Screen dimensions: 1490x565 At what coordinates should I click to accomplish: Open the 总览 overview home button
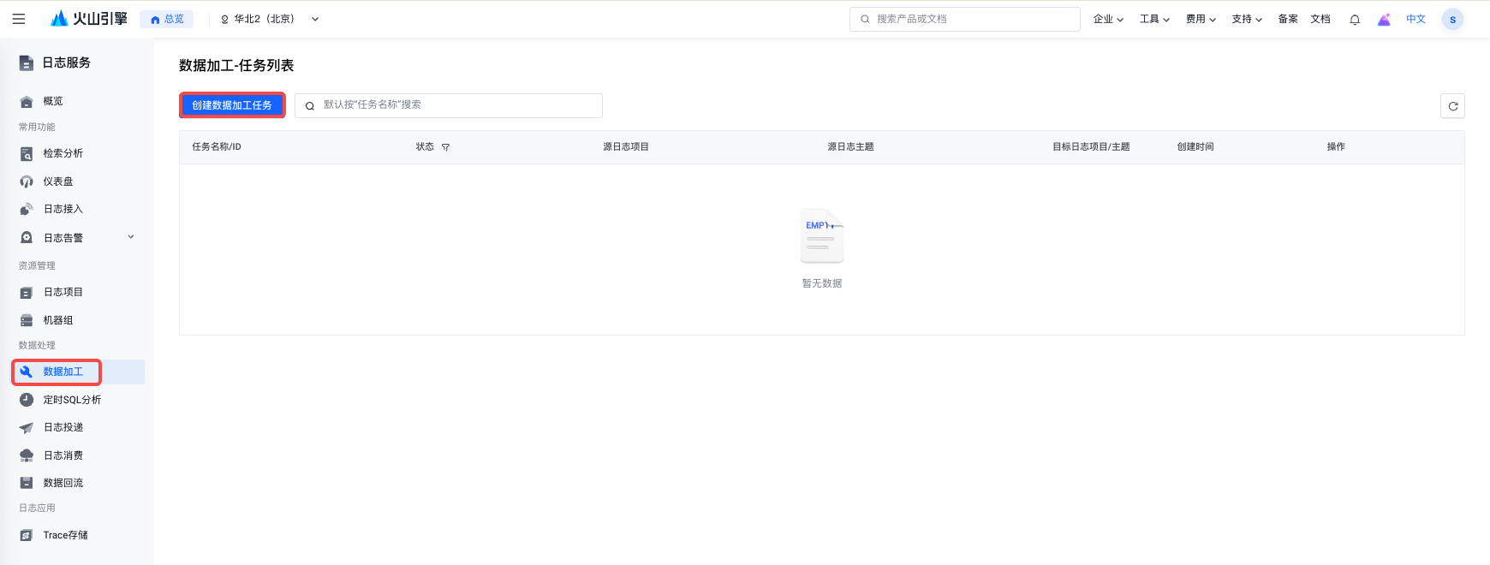click(167, 19)
